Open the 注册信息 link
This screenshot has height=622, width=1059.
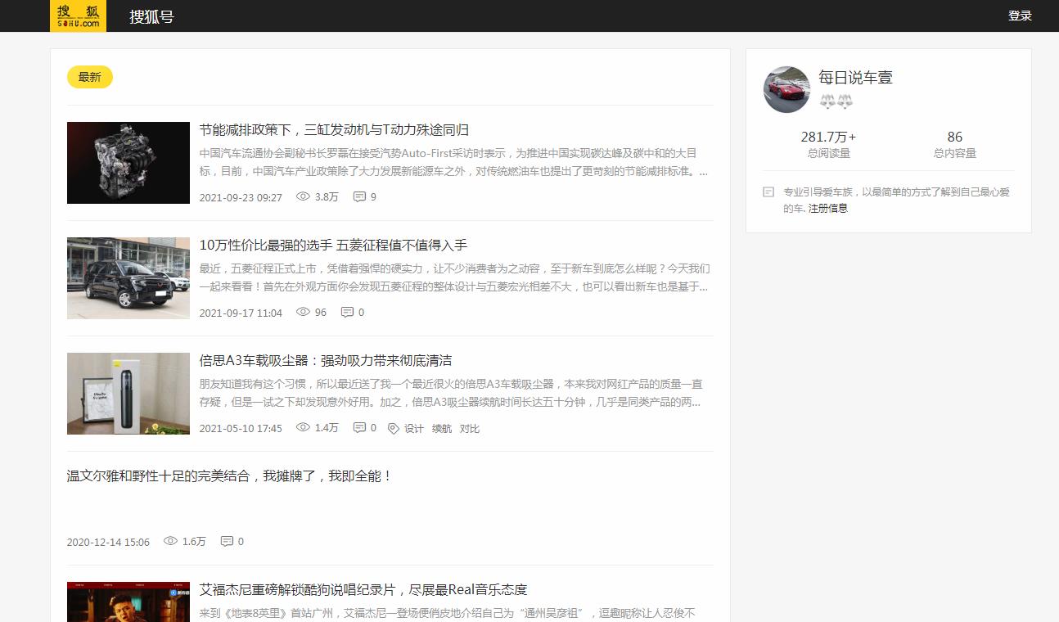(828, 209)
